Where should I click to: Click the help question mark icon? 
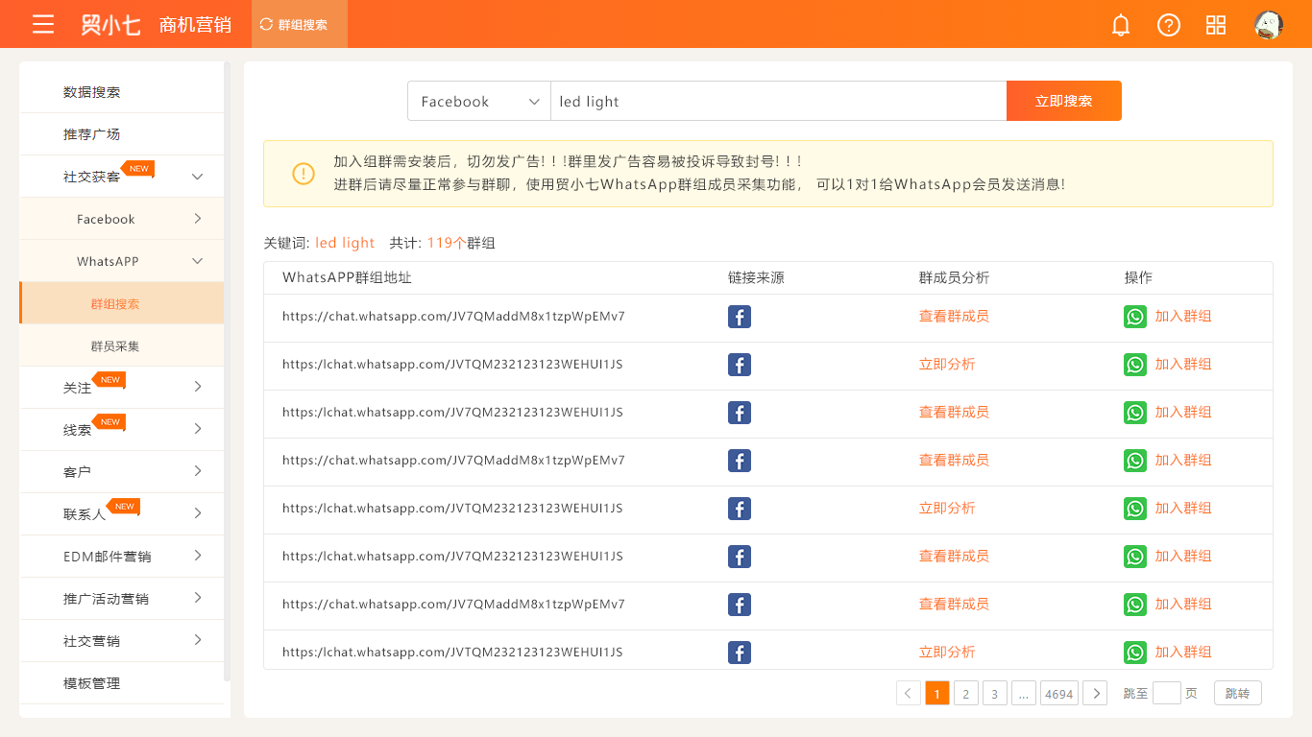click(x=1169, y=25)
